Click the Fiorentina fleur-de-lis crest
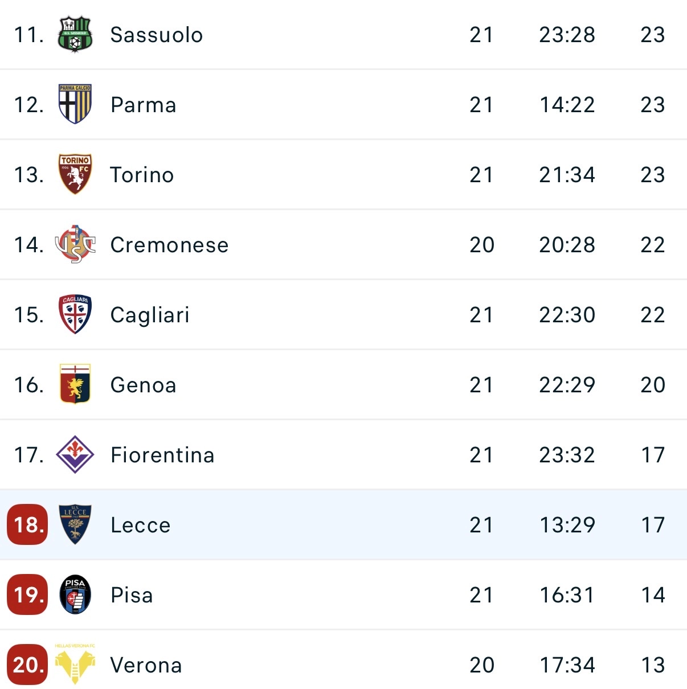 pos(75,454)
